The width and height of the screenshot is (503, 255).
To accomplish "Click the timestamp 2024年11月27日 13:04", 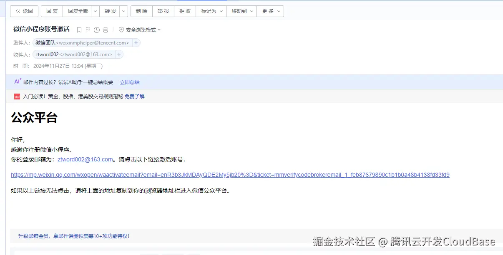I will point(68,66).
